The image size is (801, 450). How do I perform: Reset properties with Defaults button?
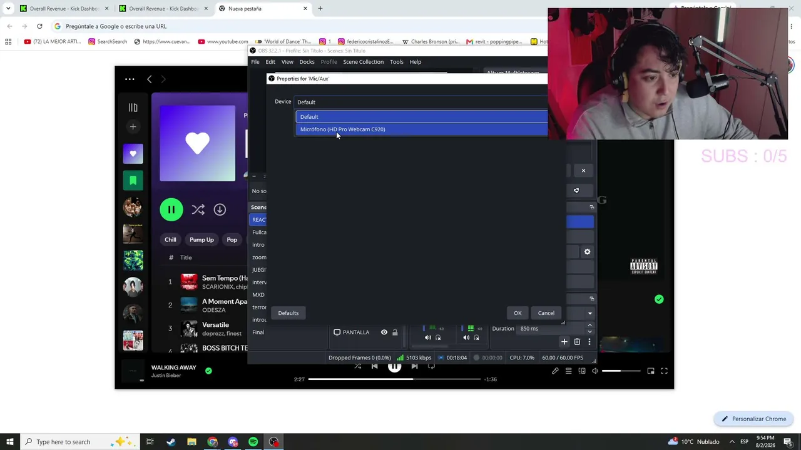tap(288, 313)
